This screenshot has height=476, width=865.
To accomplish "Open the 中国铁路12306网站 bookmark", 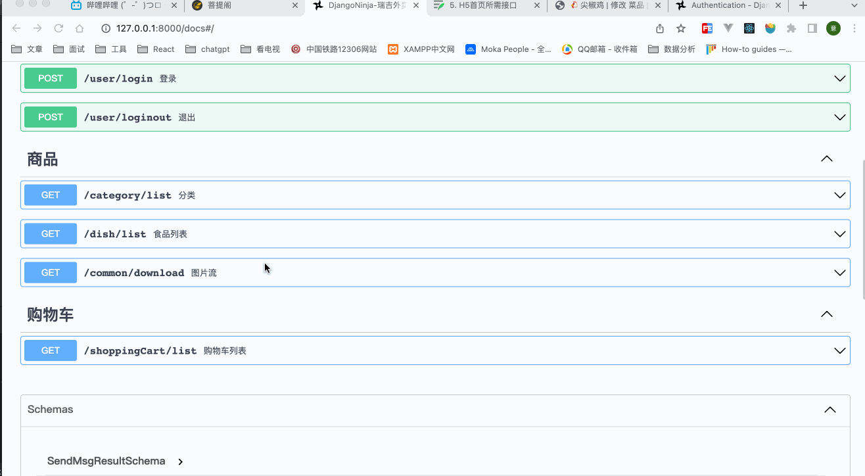I will tap(334, 49).
